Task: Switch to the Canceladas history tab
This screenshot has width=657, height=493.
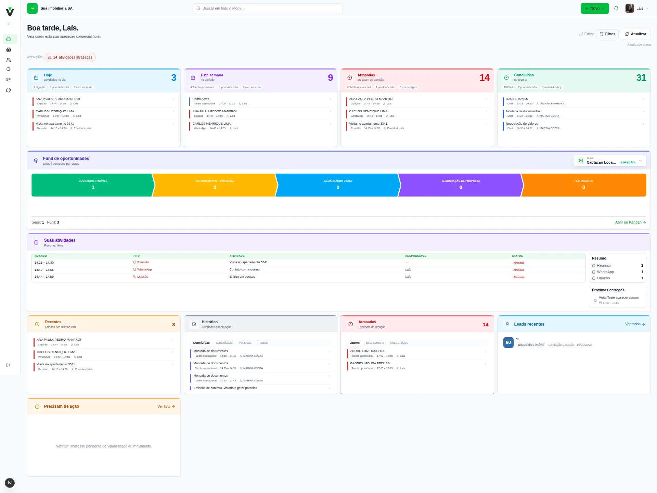Action: (x=224, y=343)
